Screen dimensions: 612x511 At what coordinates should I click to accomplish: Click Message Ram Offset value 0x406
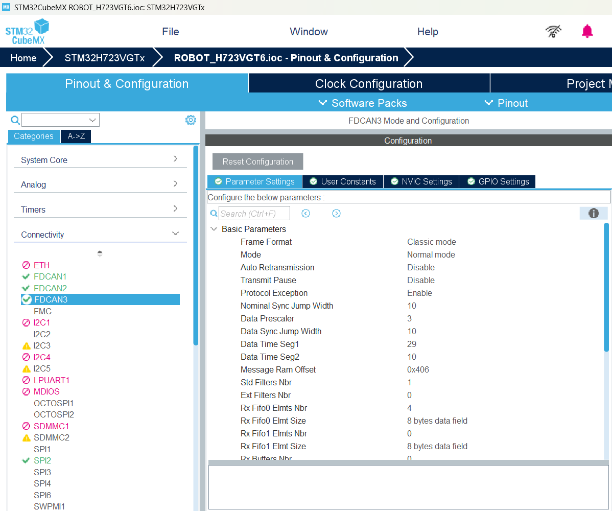click(x=418, y=369)
